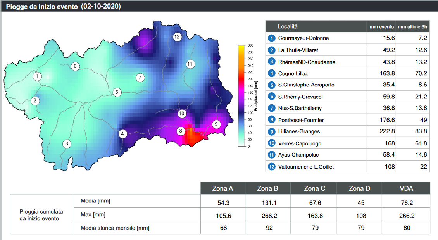Click blue number 10 icon beside Verrès-Capoluogo
Image resolution: width=438 pixels, height=240 pixels.
pos(272,143)
